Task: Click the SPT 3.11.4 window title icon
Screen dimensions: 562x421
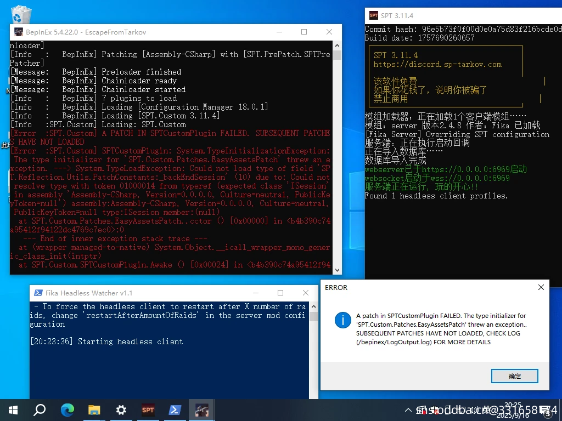Action: (x=373, y=15)
